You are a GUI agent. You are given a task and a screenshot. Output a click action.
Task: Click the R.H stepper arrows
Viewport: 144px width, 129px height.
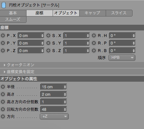(134, 35)
